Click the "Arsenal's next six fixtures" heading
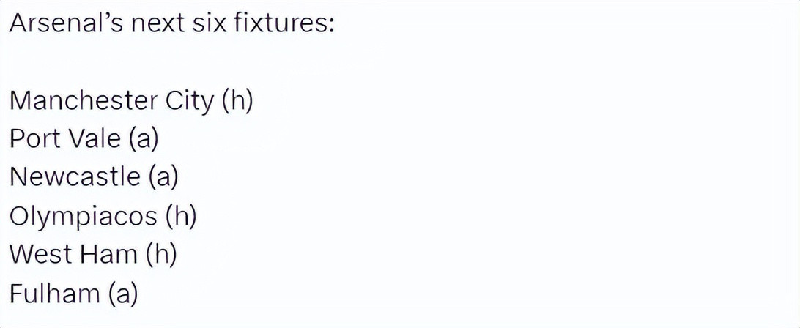Screen dimensions: 800x328 click(x=172, y=24)
